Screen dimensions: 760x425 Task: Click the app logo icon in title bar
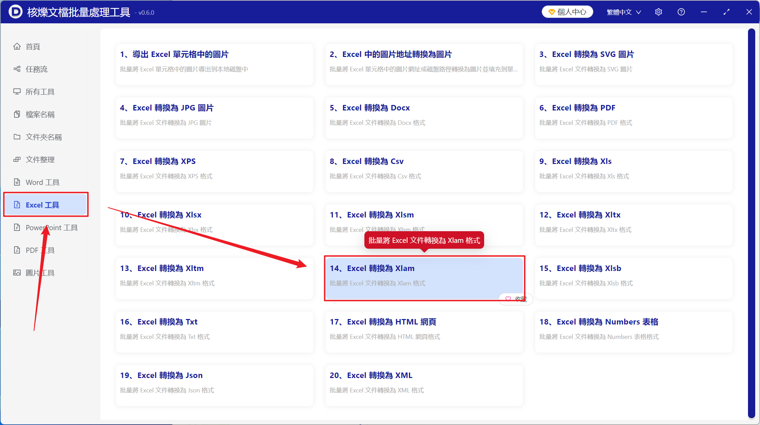(15, 12)
